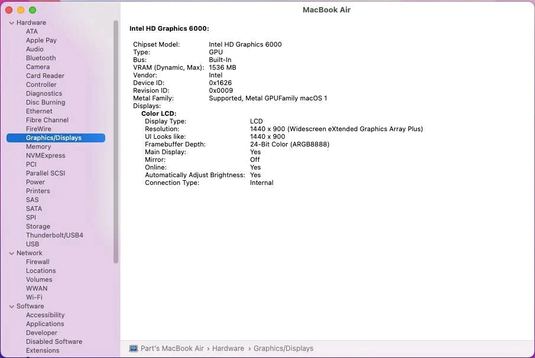
Task: Select the Power category
Action: point(35,182)
